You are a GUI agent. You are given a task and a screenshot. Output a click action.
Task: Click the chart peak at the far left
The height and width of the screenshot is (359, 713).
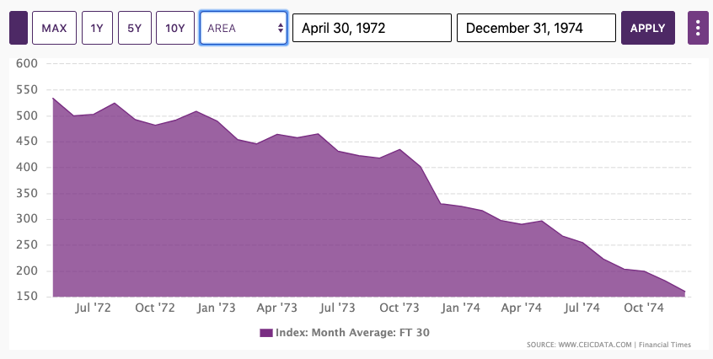pos(53,99)
